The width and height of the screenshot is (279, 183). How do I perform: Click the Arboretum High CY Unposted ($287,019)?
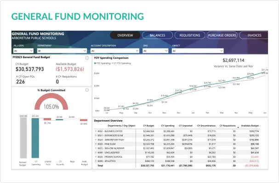point(187,140)
